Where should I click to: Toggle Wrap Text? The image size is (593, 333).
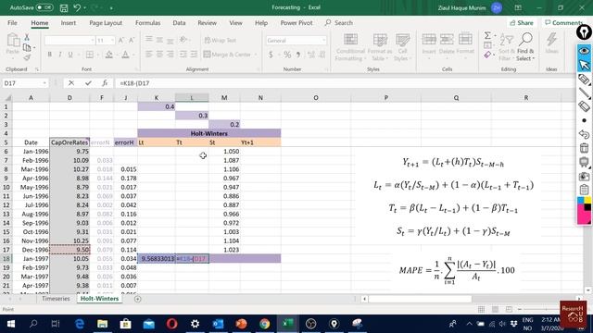pos(221,41)
